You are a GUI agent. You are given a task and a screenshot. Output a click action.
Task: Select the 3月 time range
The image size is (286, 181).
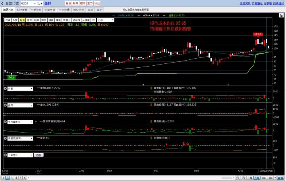tap(250, 178)
